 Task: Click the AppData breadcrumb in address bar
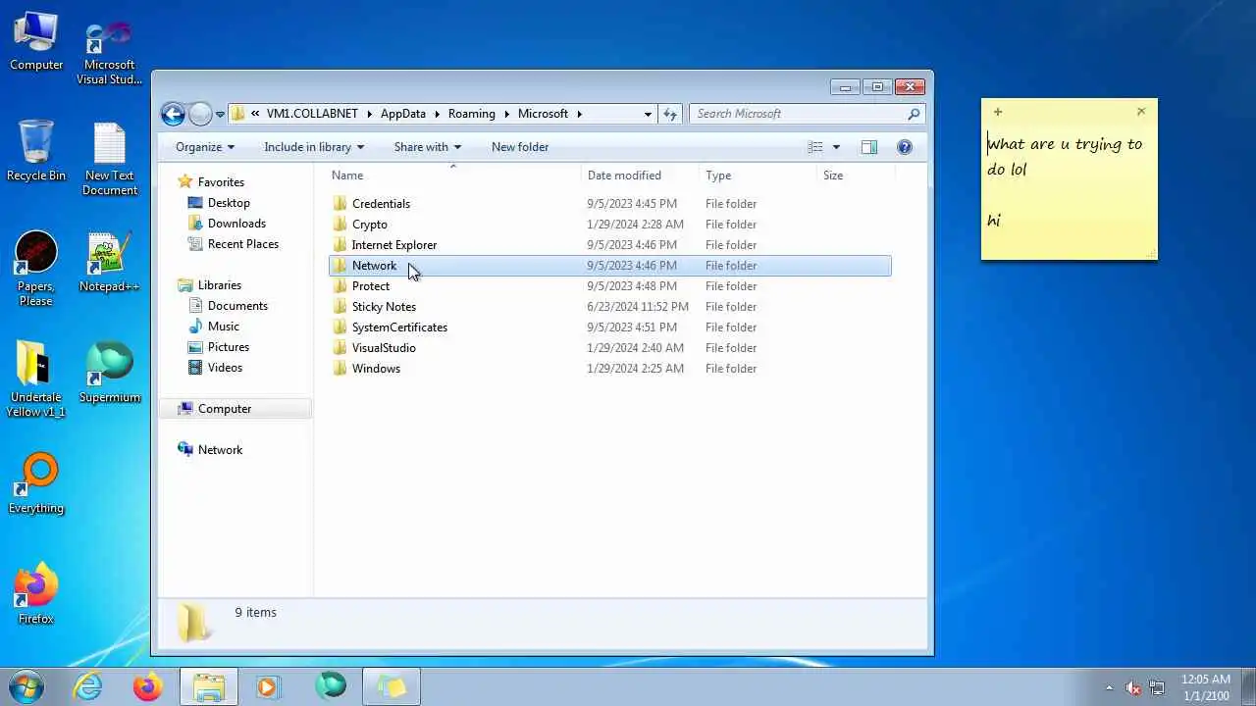(x=403, y=114)
